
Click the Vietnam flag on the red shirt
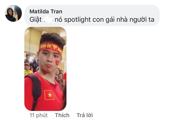49,95
